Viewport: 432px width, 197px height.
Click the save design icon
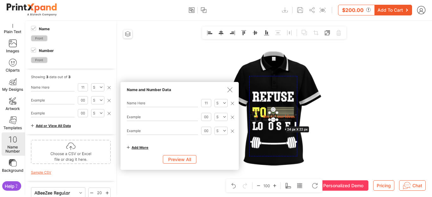pyautogui.click(x=300, y=10)
